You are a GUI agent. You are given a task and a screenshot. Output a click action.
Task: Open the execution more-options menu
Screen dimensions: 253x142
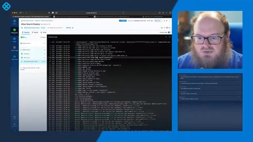[169, 21]
